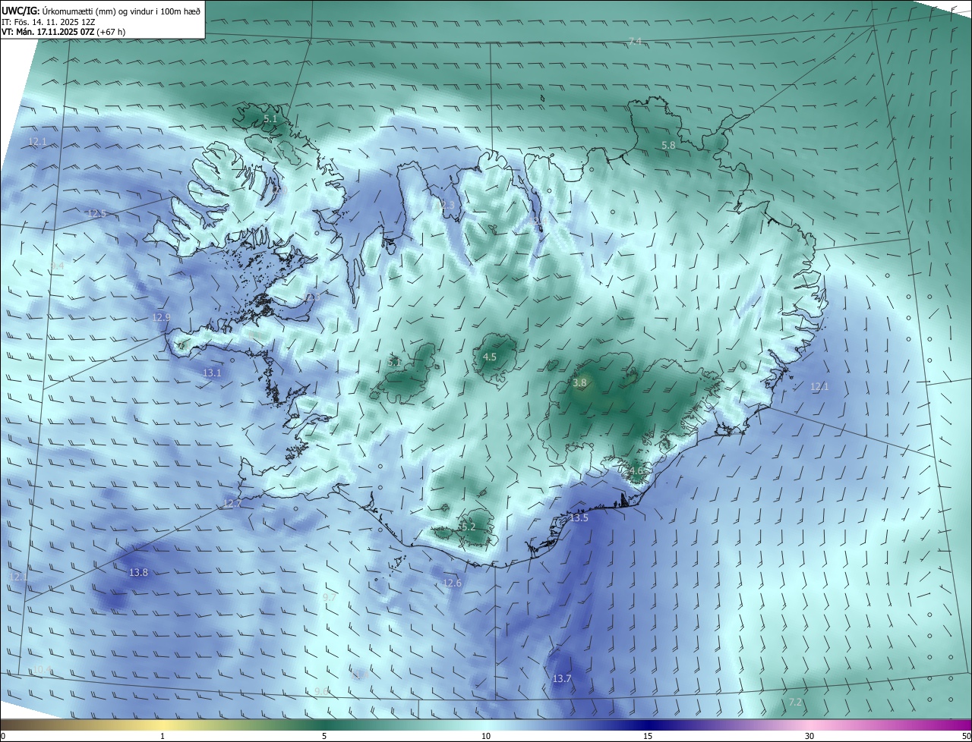
Task: Click the 12.9 value label on the map
Action: pos(161,318)
